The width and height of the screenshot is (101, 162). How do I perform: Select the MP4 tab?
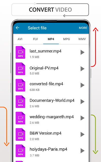pyautogui.click(x=51, y=39)
